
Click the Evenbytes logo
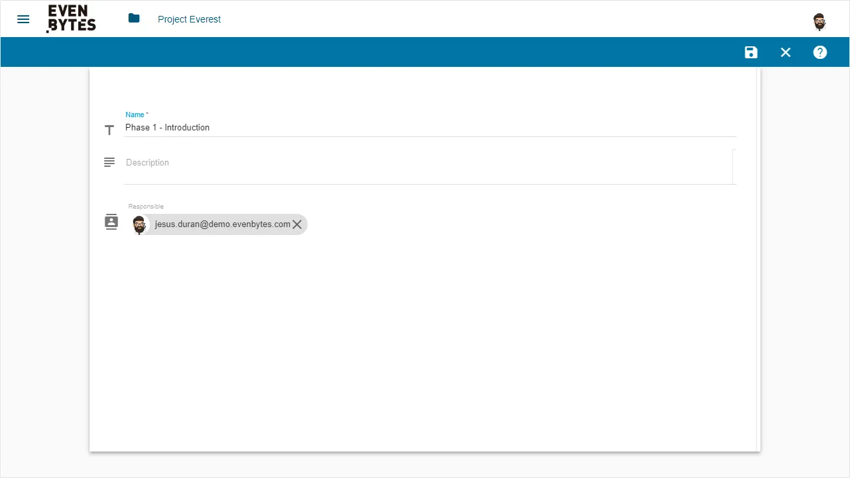pyautogui.click(x=72, y=19)
